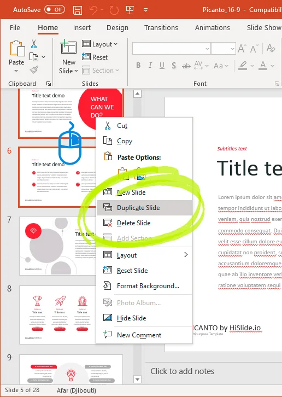Open the Change Case Aa dropdown
The width and height of the screenshot is (282, 397).
pyautogui.click(x=221, y=66)
